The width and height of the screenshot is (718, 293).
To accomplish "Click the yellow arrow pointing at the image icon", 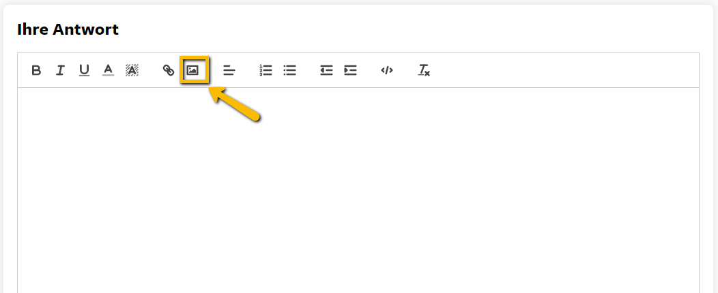I will pos(235,104).
